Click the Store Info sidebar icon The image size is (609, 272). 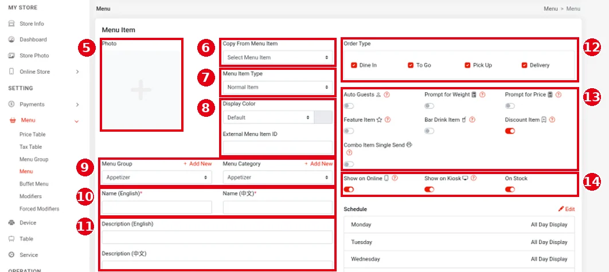[x=11, y=23]
